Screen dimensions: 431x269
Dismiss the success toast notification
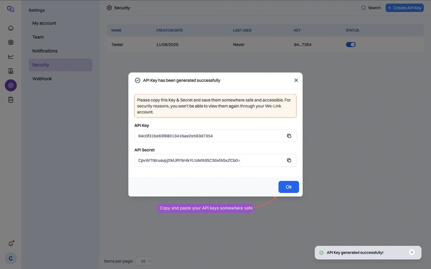click(412, 253)
